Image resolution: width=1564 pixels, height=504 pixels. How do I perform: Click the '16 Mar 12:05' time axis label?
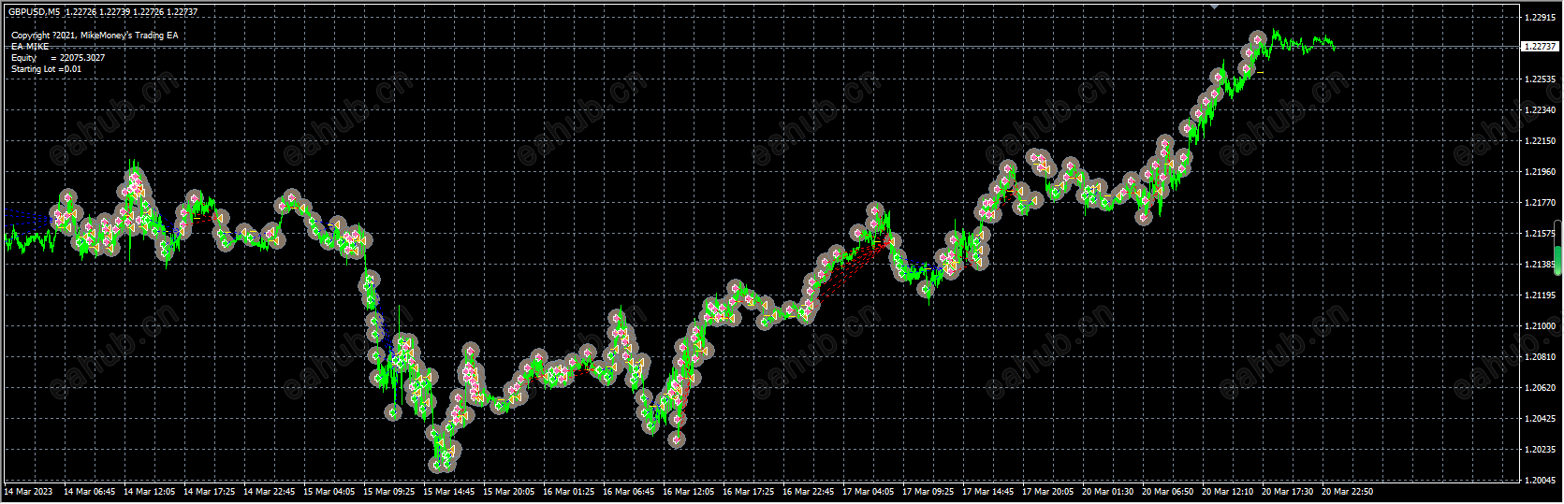[x=690, y=492]
